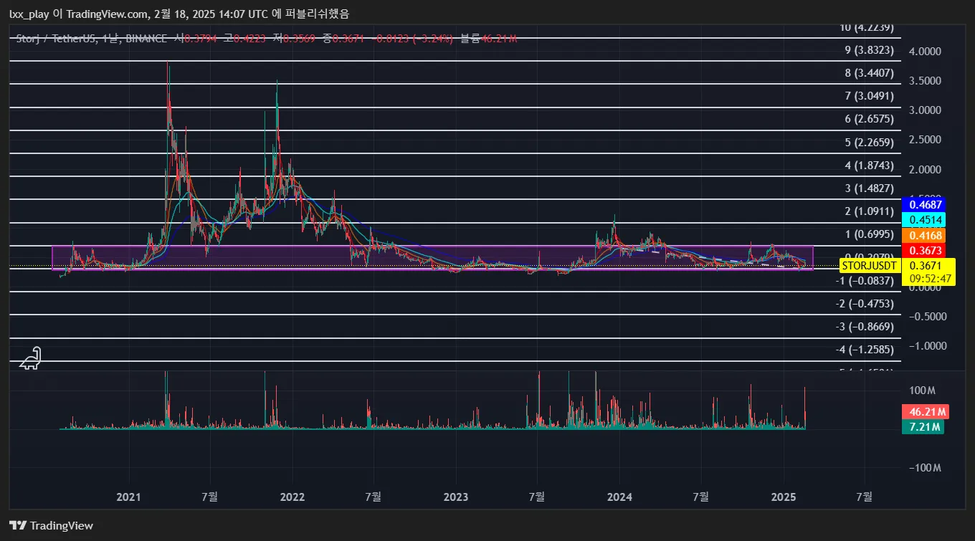Screen dimensions: 975x541
Task: Click the header text 'lxx_play 이 TradingView.com'
Action: 78,14
